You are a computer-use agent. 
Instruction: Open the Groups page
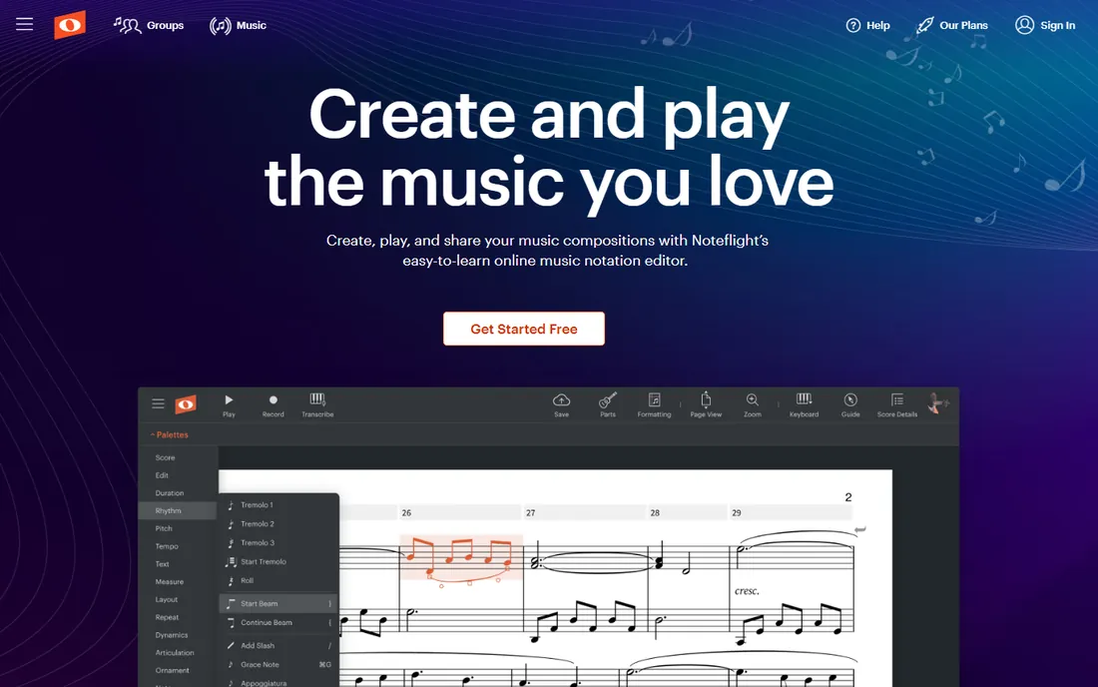(149, 25)
